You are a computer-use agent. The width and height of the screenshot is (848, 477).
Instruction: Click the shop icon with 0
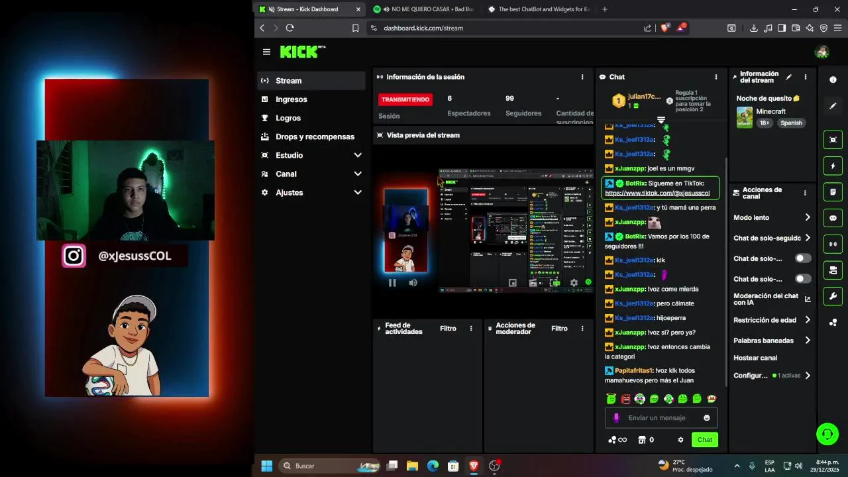point(646,440)
